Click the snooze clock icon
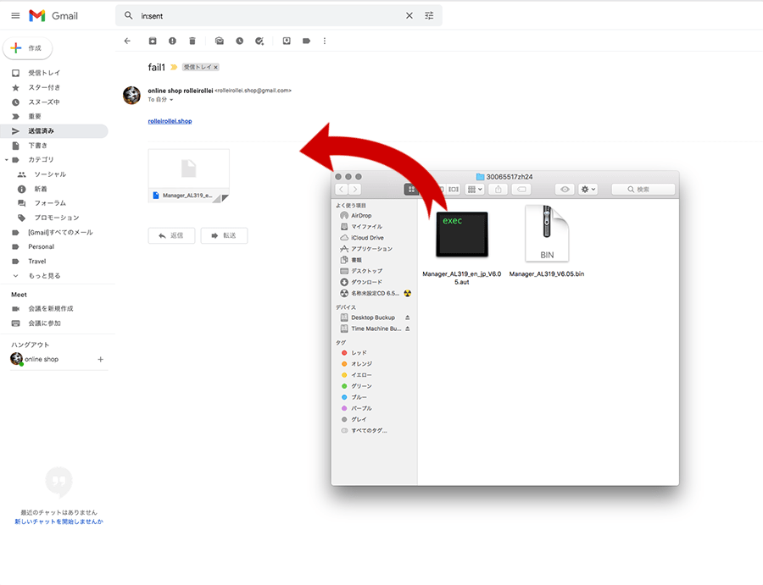This screenshot has width=763, height=585. pos(239,41)
